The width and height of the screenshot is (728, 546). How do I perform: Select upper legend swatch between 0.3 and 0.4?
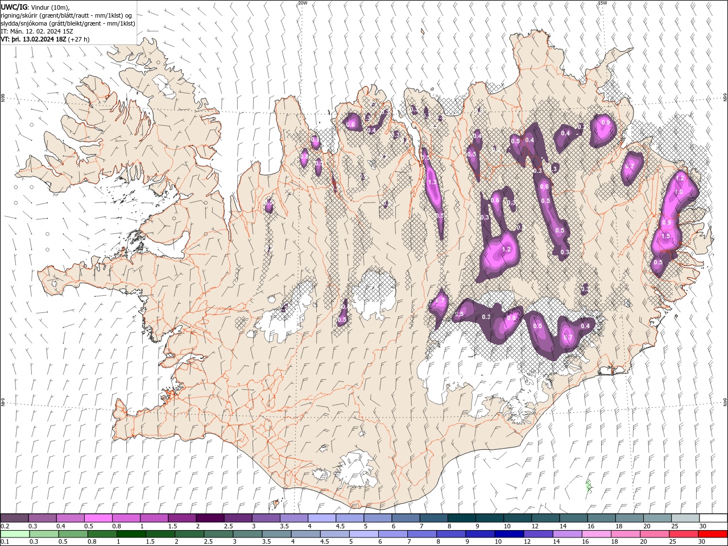pos(43,518)
